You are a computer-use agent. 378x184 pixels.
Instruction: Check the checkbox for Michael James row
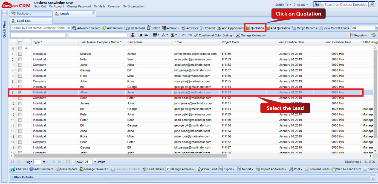tap(20, 54)
